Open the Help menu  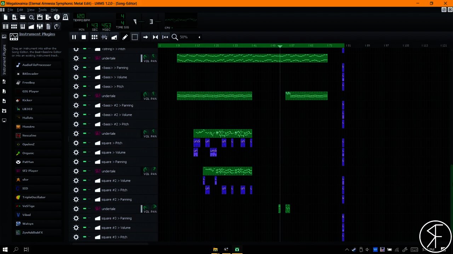click(54, 10)
